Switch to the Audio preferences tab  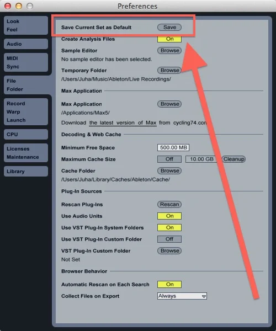point(26,44)
